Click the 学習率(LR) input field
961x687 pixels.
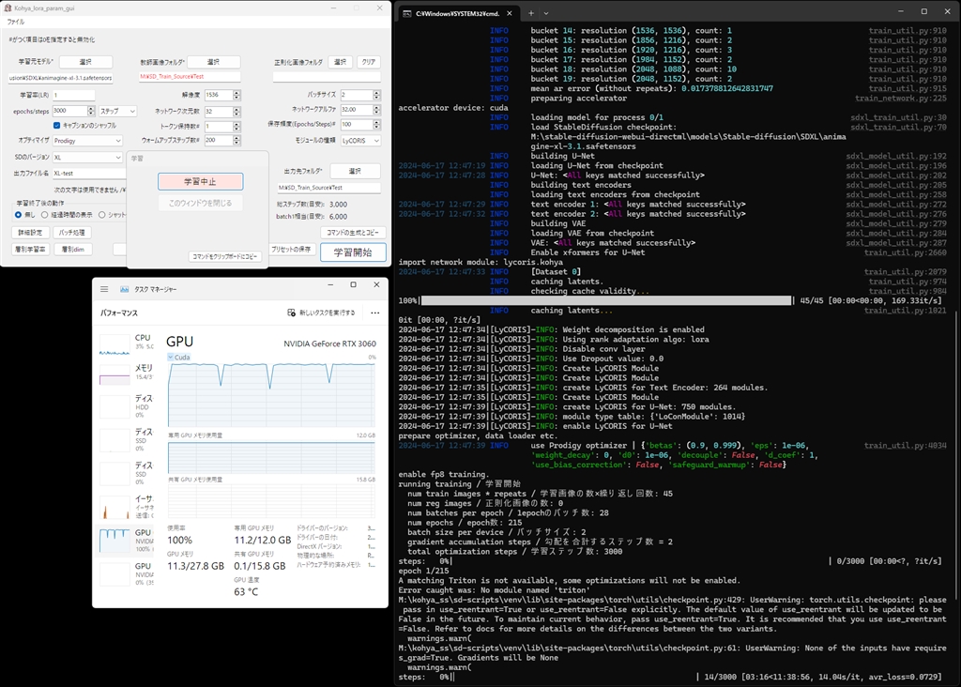pos(73,95)
